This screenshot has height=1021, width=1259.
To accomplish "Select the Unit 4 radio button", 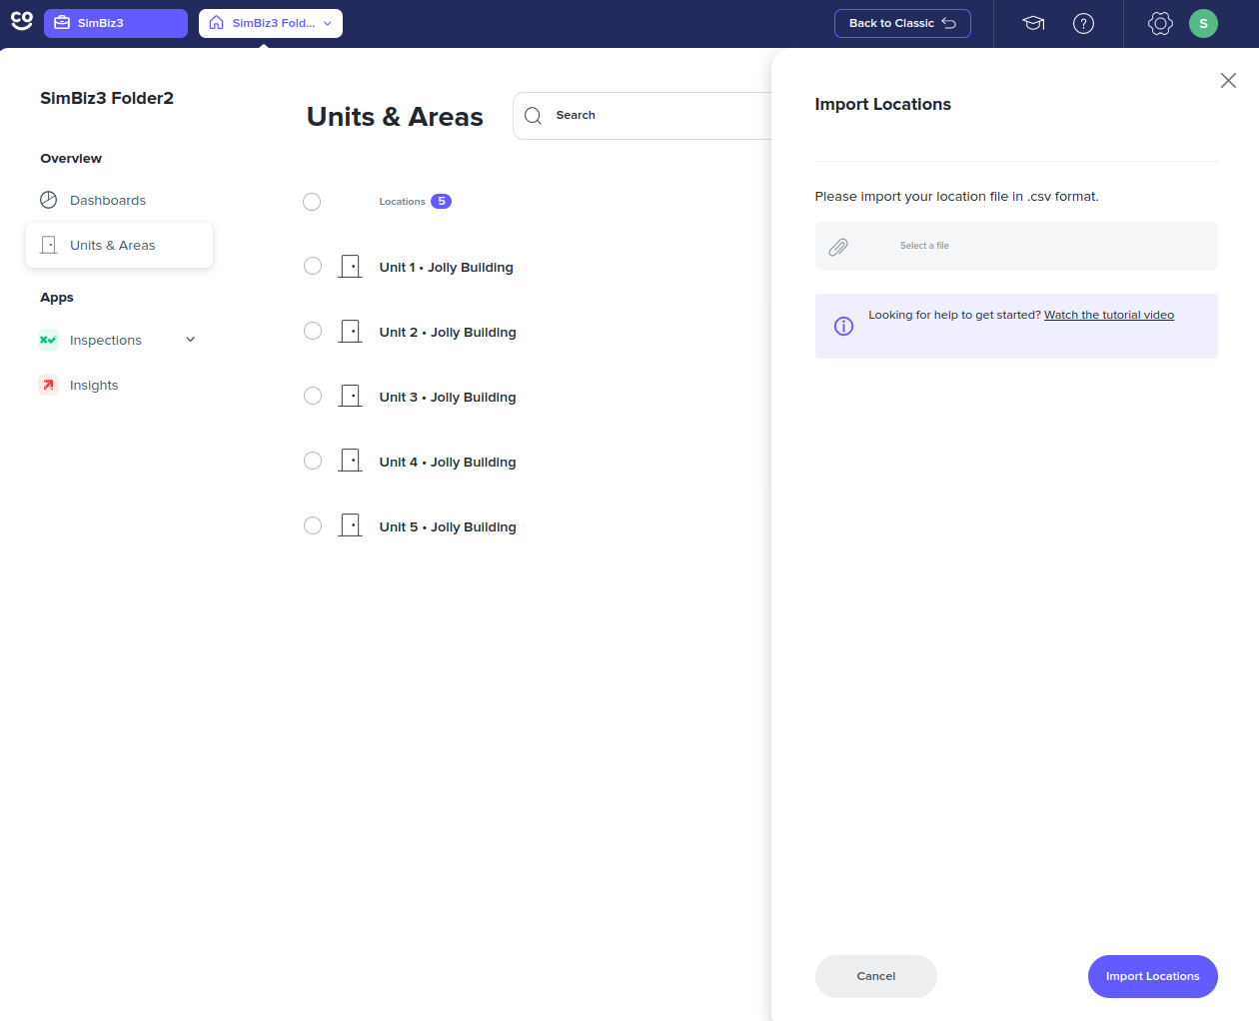I will coord(313,461).
